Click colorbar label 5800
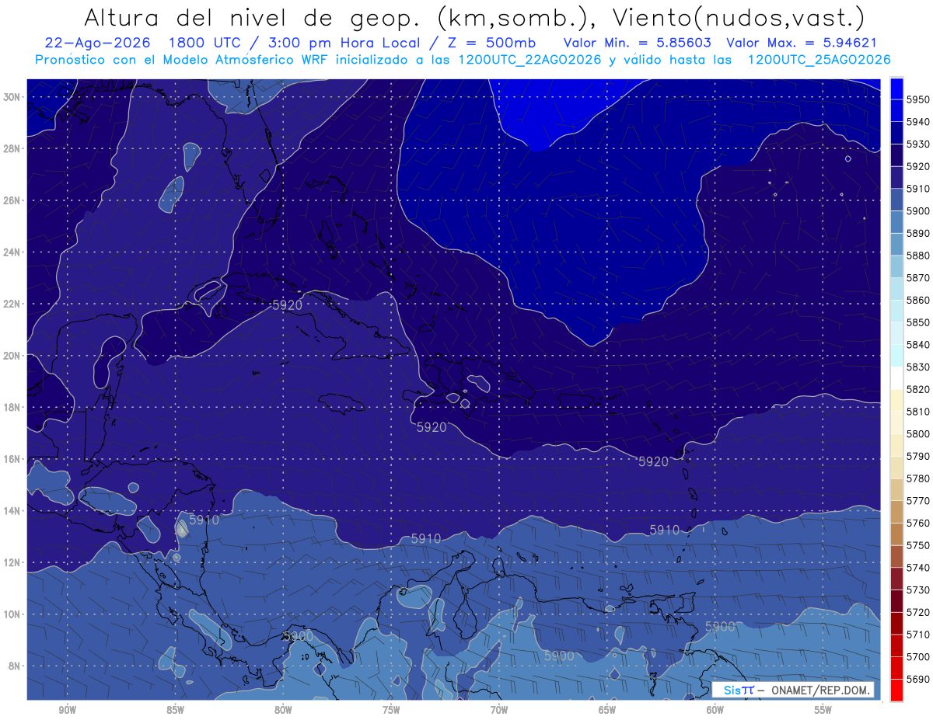The image size is (933, 720). 918,434
